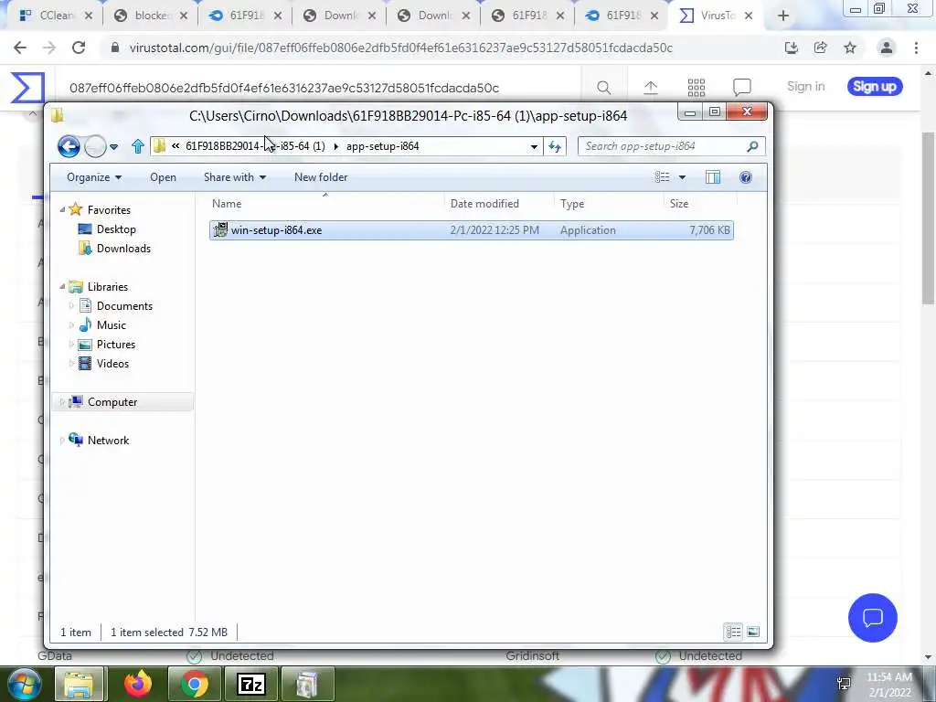Expand the Computer tree node
Screen dimensions: 936x702
click(62, 402)
